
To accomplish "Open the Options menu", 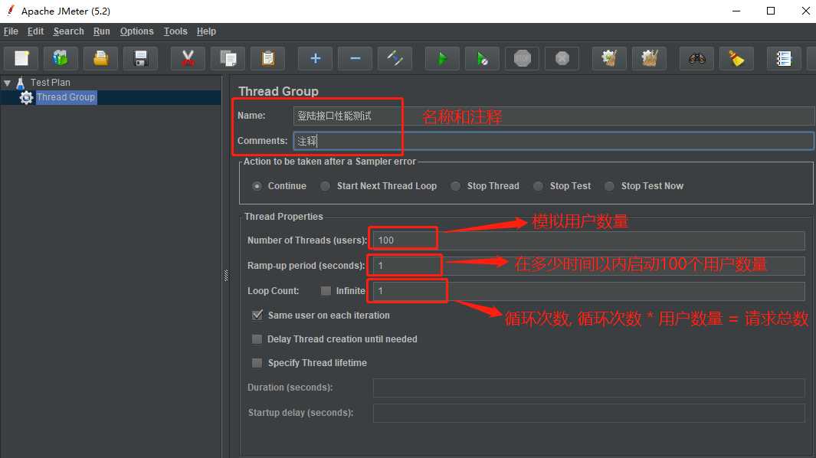I will (137, 31).
